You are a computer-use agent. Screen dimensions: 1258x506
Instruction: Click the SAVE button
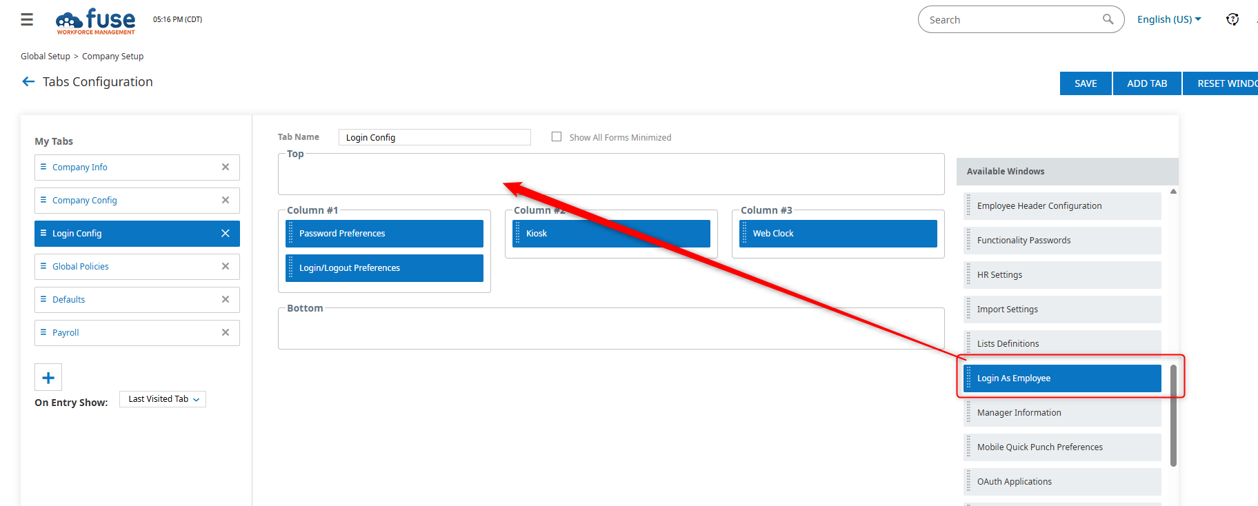1085,83
